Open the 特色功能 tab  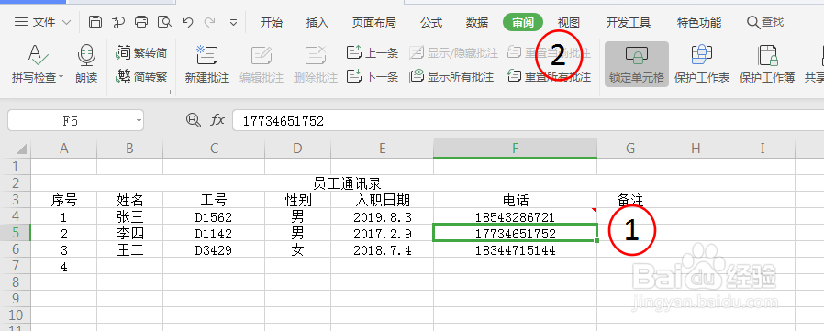[699, 23]
